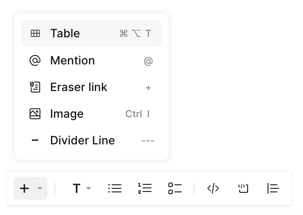Insert an Eraser link
303x215 pixels.
(92, 87)
